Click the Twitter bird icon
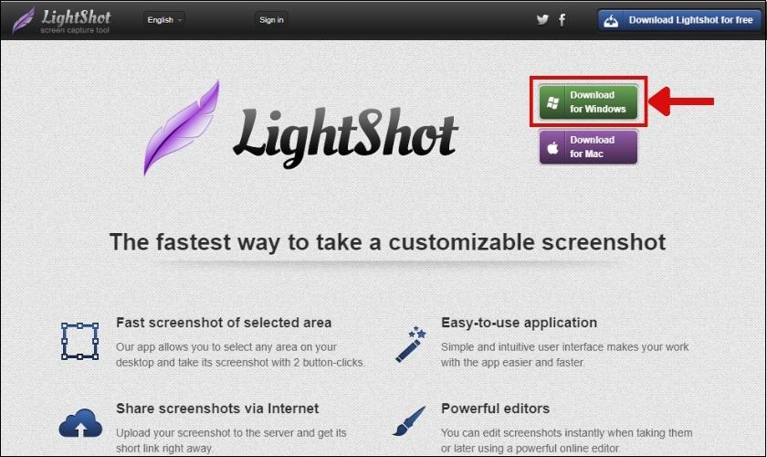Image resolution: width=767 pixels, height=457 pixels. (542, 19)
